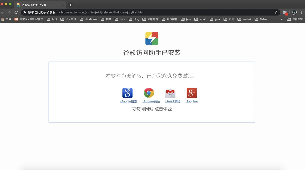Screen dimensions: 305x170
Task: Go forward with the forward arrow
Action: pos(9,12)
